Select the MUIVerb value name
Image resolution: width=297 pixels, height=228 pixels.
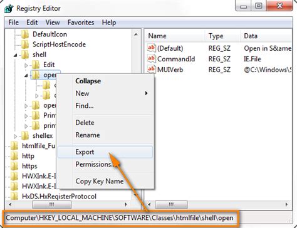[x=170, y=70]
